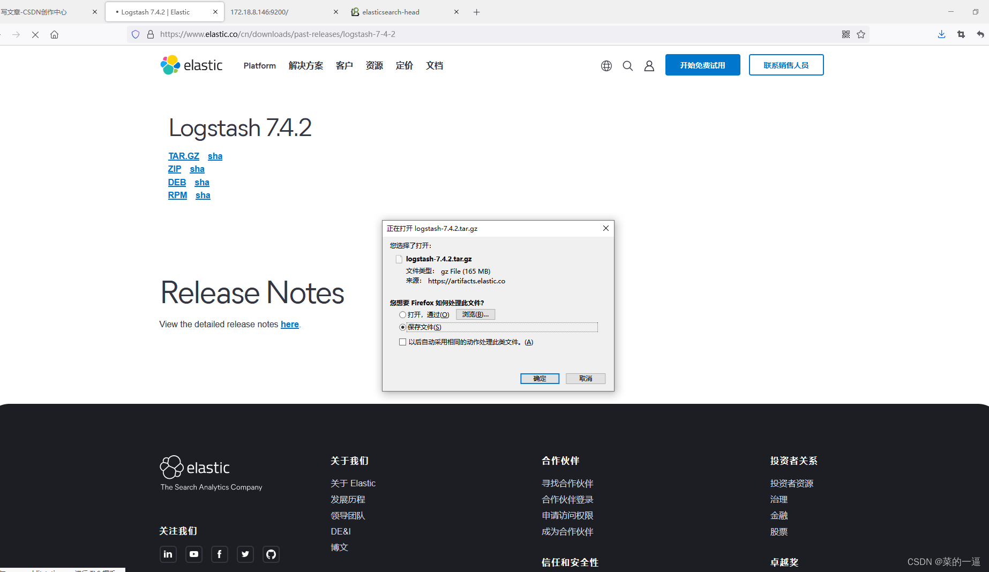Download the TAR.GZ package of Logstash
This screenshot has width=989, height=572.
pos(183,156)
